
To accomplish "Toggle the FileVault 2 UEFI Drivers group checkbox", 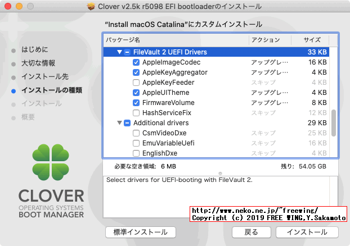I will 127,52.
